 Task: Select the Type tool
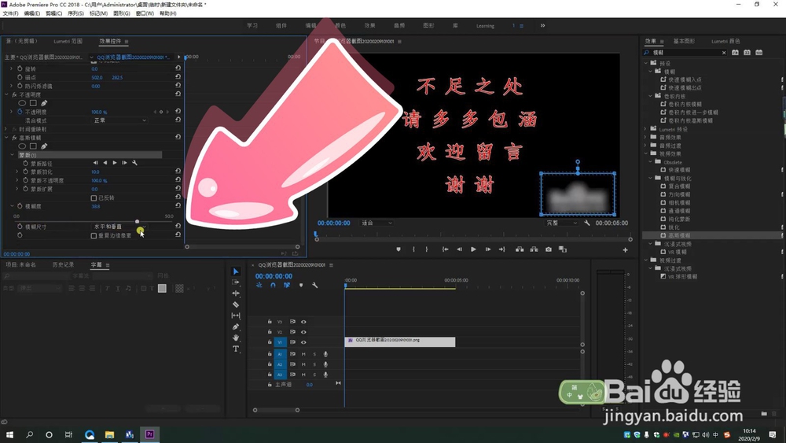pyautogui.click(x=236, y=349)
